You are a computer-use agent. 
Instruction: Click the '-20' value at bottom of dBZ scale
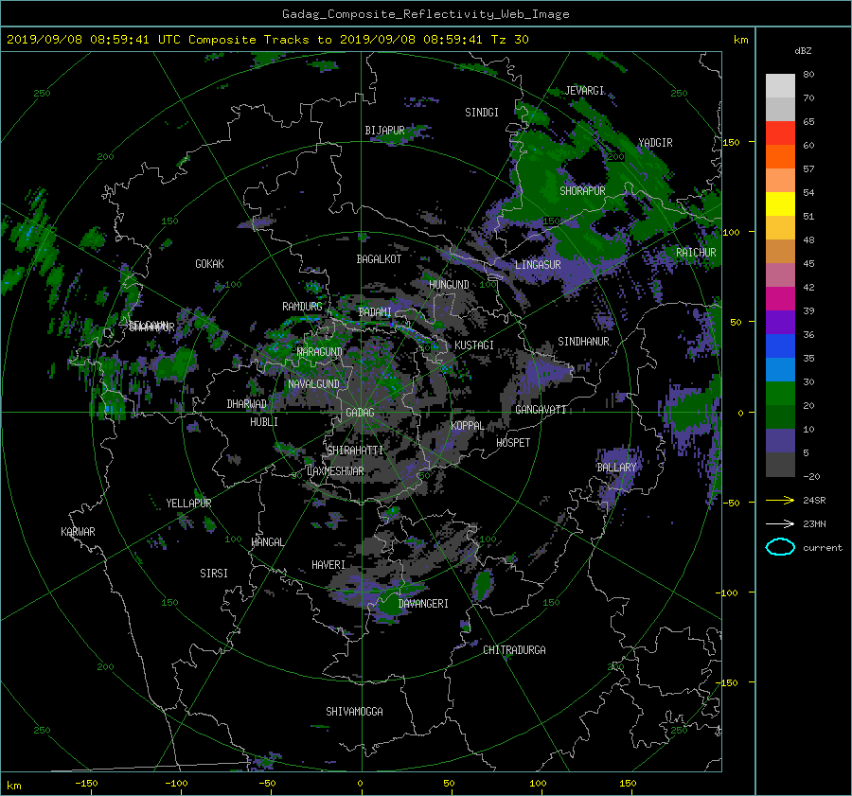[x=811, y=476]
